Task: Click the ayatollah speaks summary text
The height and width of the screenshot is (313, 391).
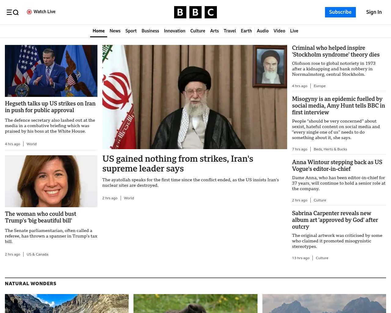Action: [191, 182]
